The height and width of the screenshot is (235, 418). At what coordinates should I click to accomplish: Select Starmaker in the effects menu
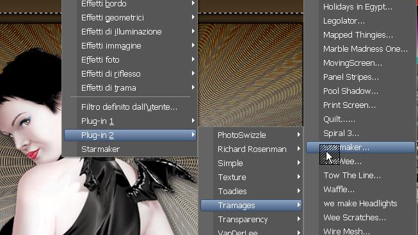click(x=130, y=149)
